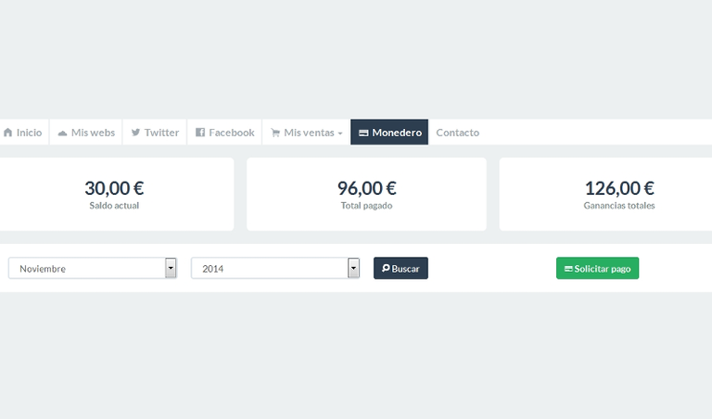Click the cloud icon for Mis webs
712x419 pixels.
[62, 133]
